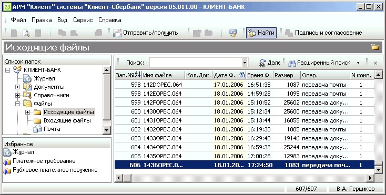This screenshot has height=195, width=386.
Task: Click the Платежное требование favorites icon
Action: 7,161
